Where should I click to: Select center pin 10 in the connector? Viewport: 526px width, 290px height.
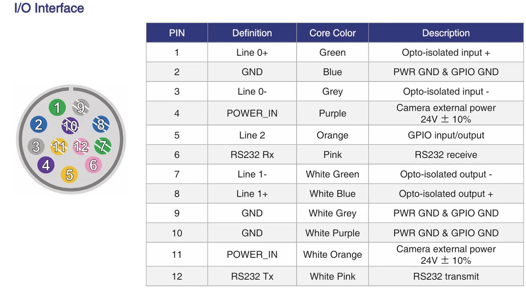(70, 126)
